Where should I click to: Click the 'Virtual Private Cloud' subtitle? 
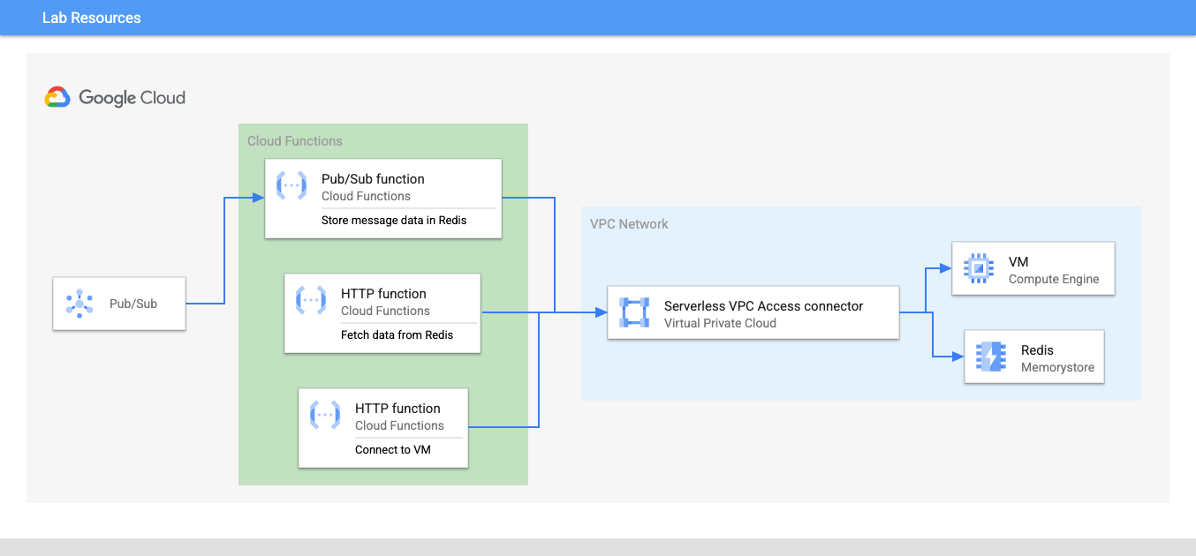point(720,323)
